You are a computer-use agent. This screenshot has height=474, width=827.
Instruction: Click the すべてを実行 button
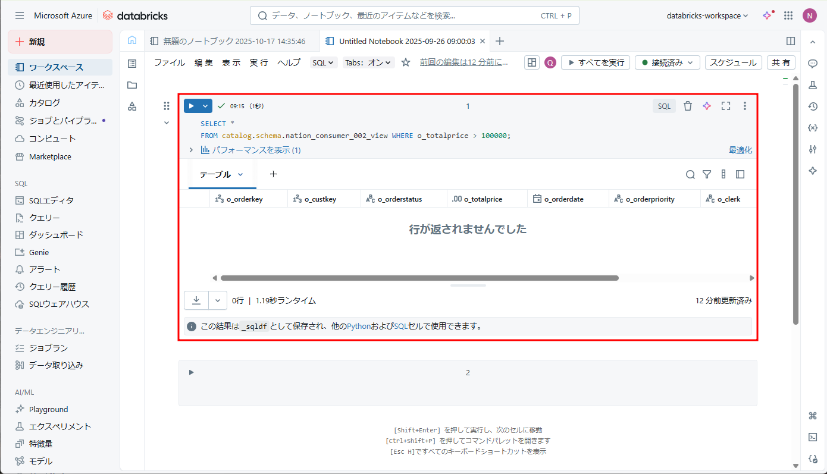[595, 62]
